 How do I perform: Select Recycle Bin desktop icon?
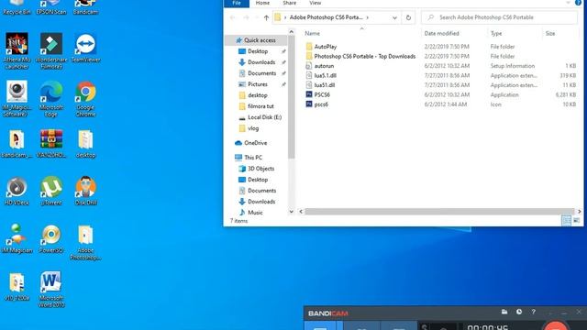(x=17, y=7)
